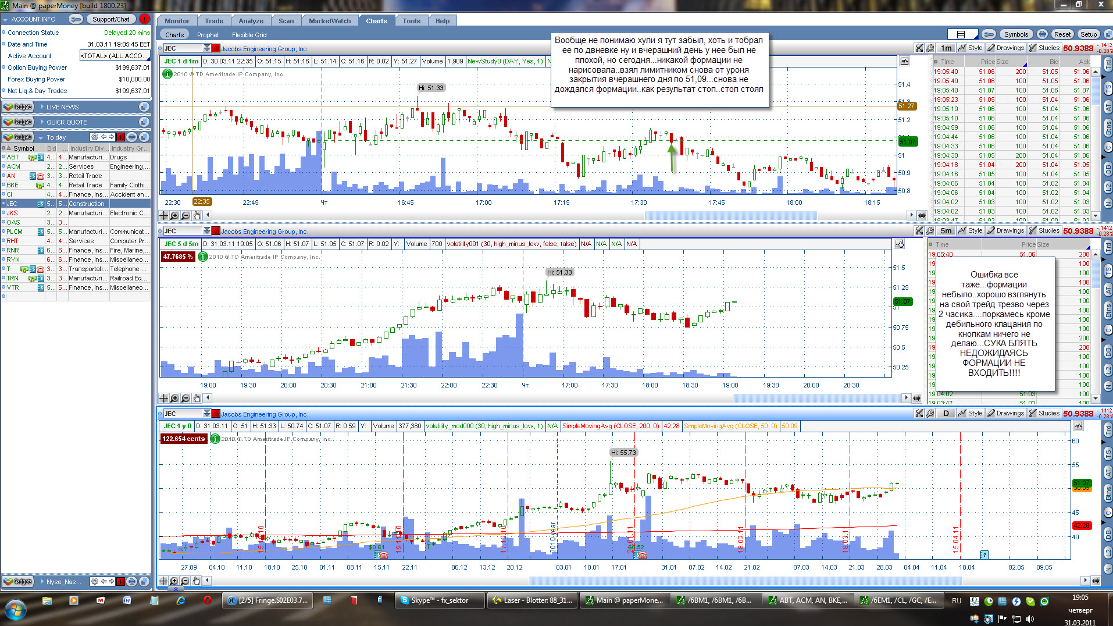
Task: Collapse the To day watchlist
Action: click(41, 138)
